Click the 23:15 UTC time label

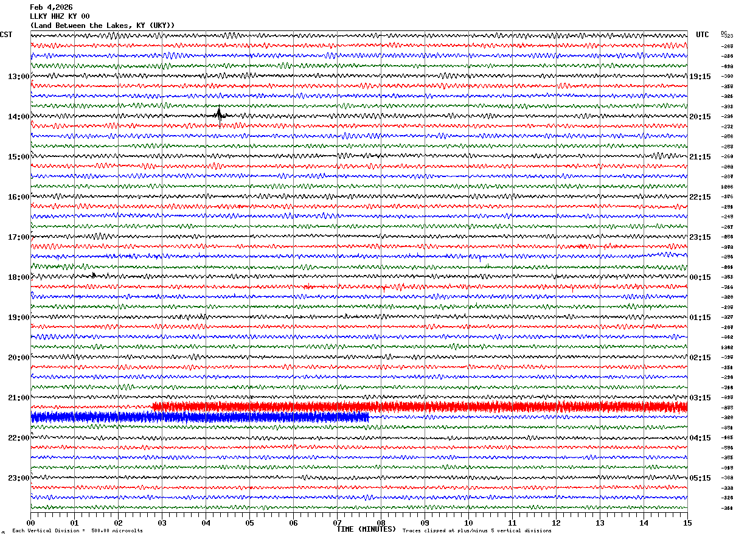(700, 237)
